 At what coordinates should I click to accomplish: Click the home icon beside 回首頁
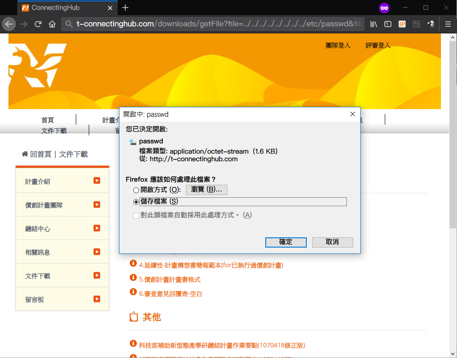coord(25,154)
